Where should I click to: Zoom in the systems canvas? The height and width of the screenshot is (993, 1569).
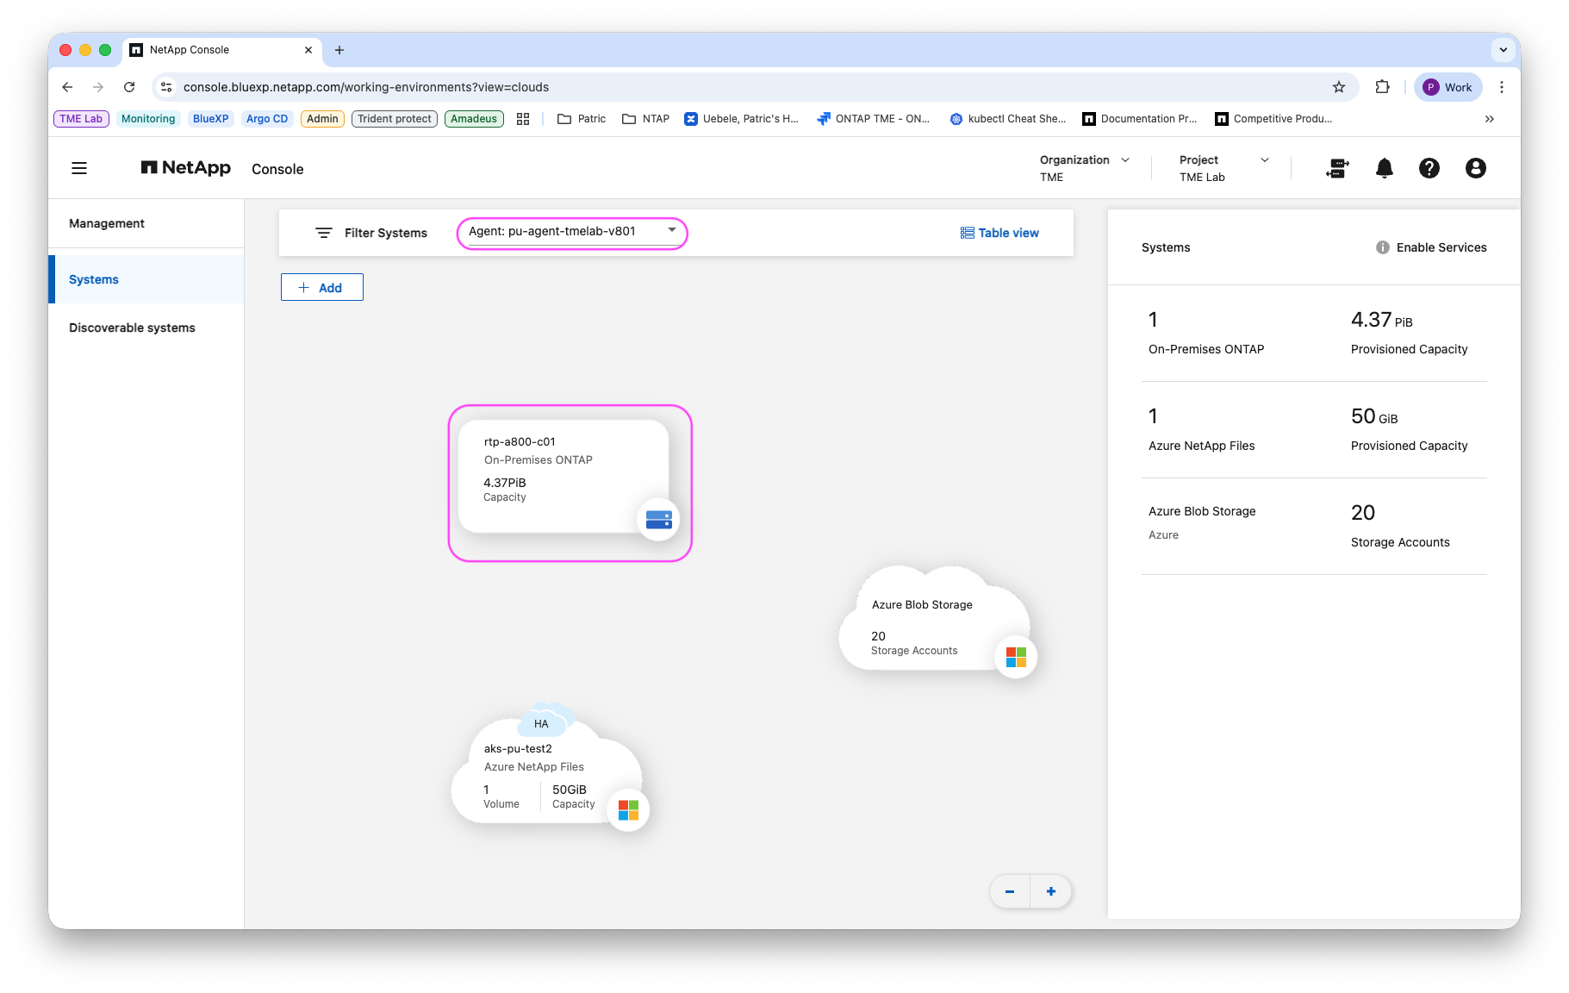pyautogui.click(x=1051, y=891)
